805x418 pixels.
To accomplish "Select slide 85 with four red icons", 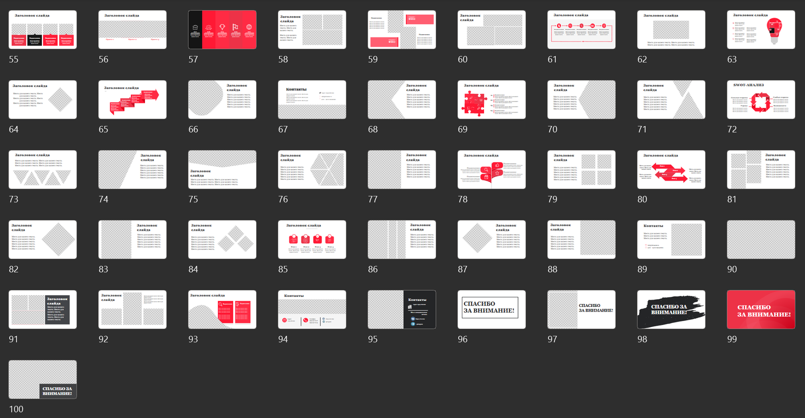I will coord(312,240).
